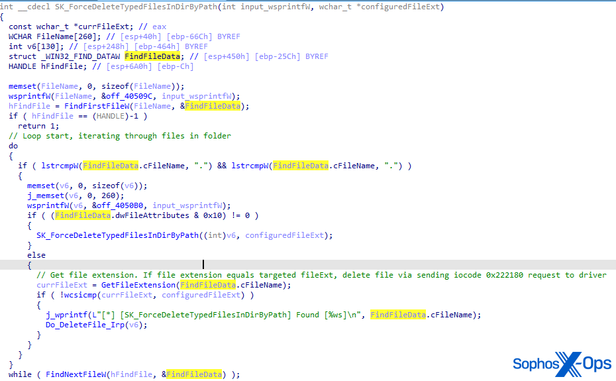Select the 'Get file extension' iocode comment line
This screenshot has width=616, height=381.
click(321, 275)
